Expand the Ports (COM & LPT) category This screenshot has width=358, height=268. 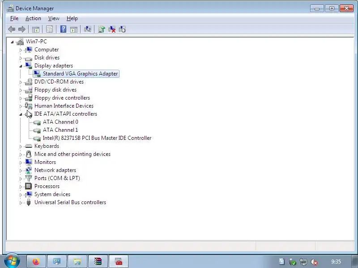coord(21,179)
